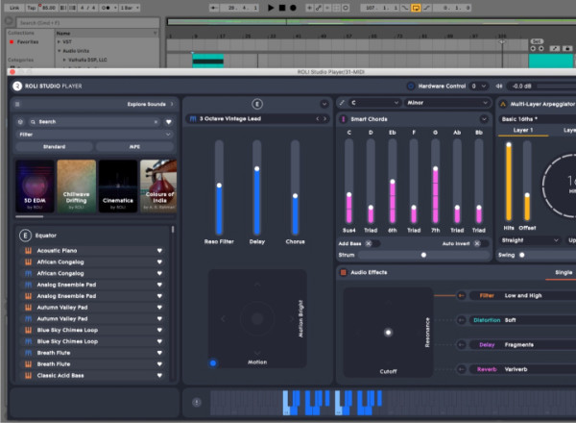The width and height of the screenshot is (576, 423).
Task: Open the Cinematica pack thumbnail
Action: pos(118,187)
